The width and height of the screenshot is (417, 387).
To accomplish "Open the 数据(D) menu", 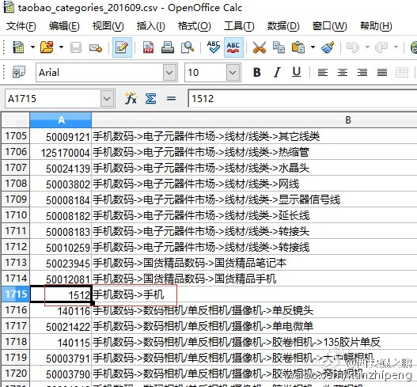I will click(283, 26).
